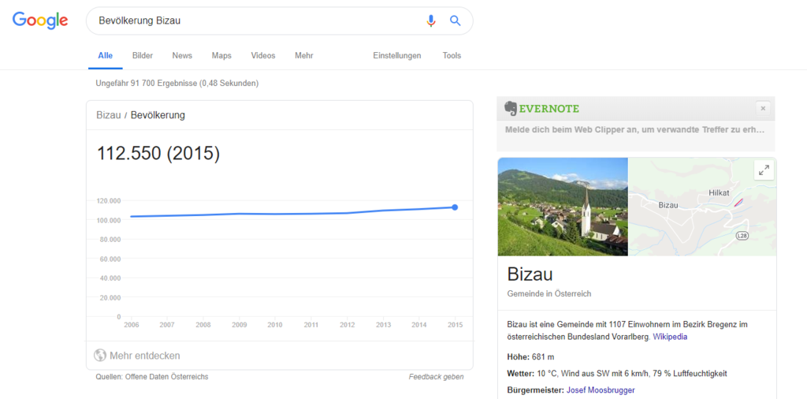
Task: Open the Bizau village church photo
Action: 563,207
